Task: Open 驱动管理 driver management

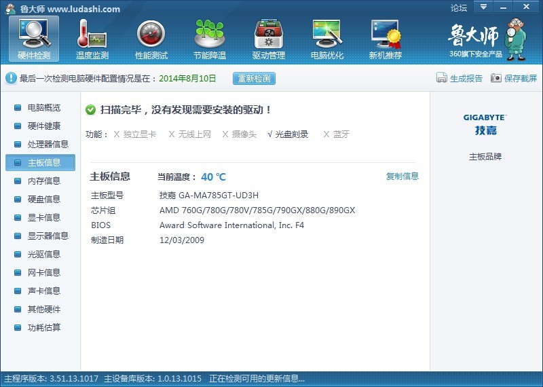Action: pyautogui.click(x=268, y=39)
